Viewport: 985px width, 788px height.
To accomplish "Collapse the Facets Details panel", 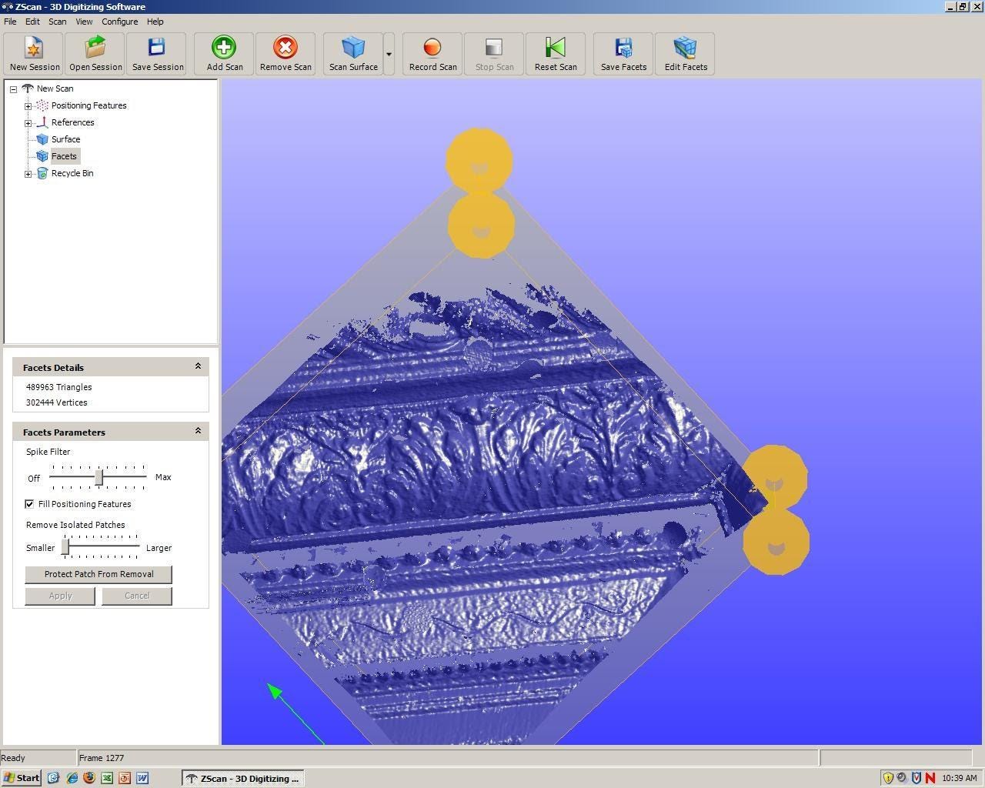I will (198, 366).
